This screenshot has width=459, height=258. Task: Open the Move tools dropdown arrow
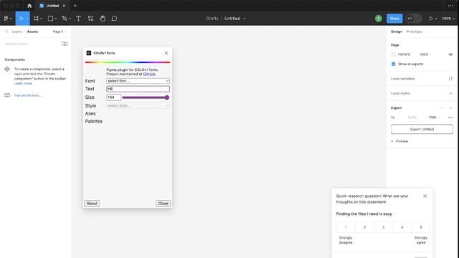(x=27, y=19)
